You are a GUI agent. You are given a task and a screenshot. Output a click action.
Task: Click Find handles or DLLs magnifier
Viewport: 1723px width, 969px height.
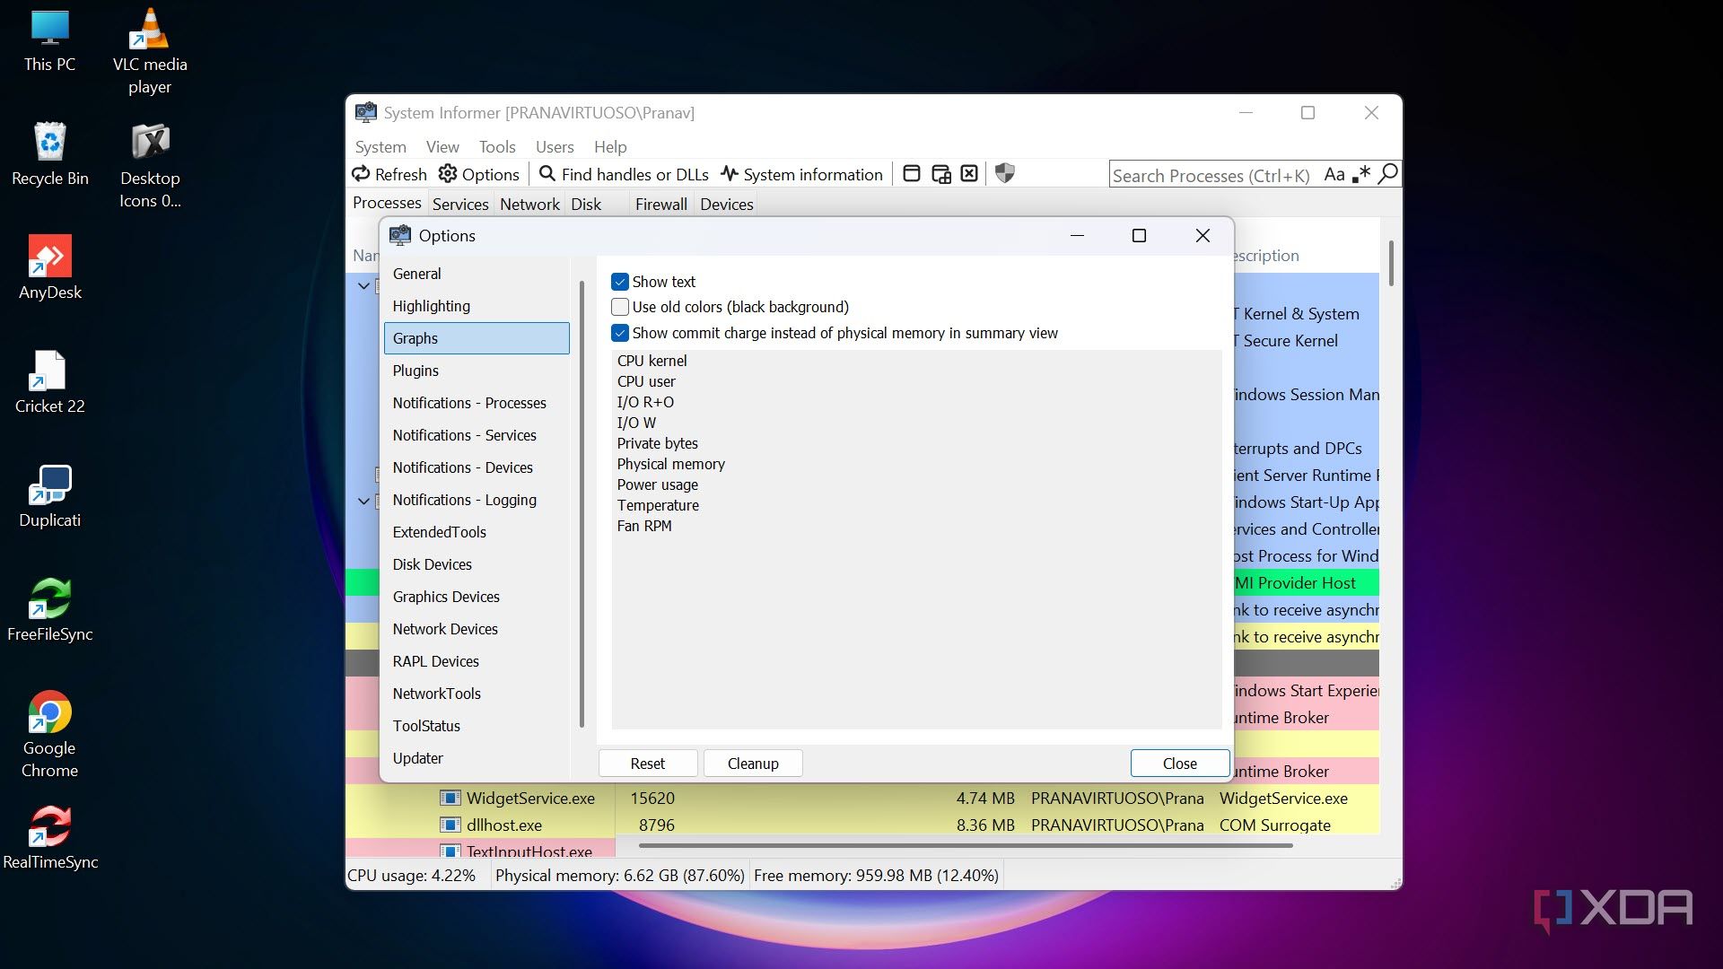(x=547, y=174)
